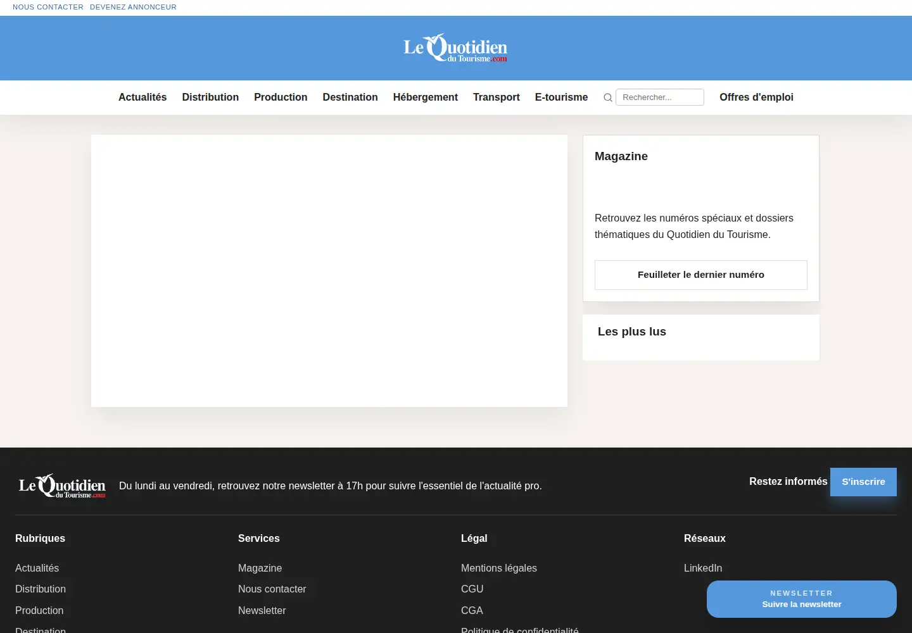912x633 pixels.
Task: Open Mentions légales link
Action: click(499, 568)
